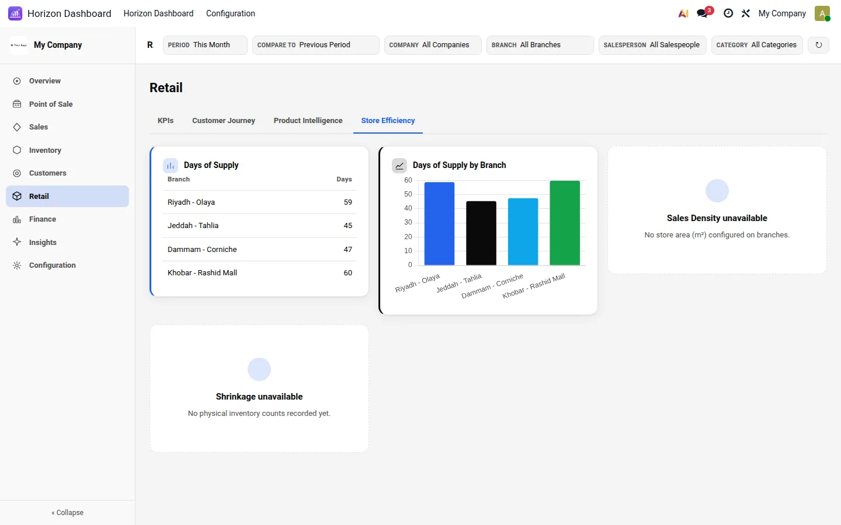Open the tools wrench icon in top bar
The width and height of the screenshot is (841, 525).
point(746,13)
